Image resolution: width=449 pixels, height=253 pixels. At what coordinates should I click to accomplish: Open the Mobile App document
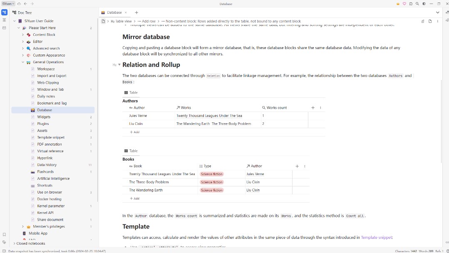click(38, 233)
